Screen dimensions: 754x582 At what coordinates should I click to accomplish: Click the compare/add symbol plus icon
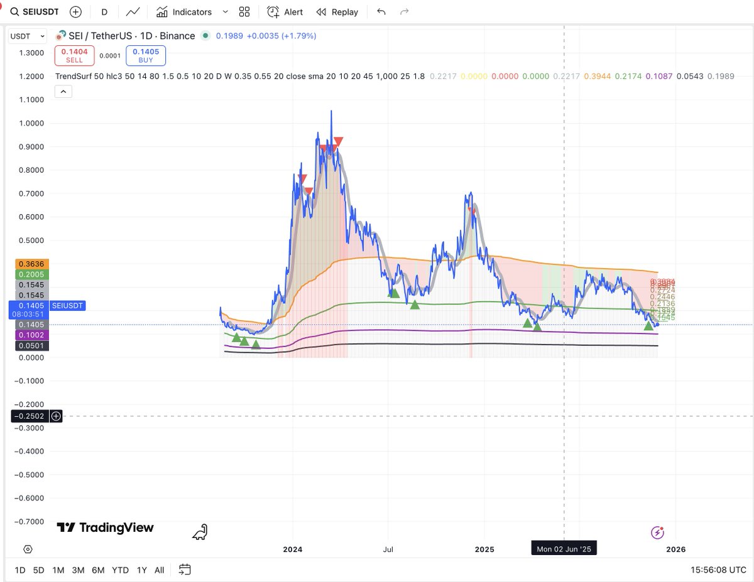pos(75,11)
